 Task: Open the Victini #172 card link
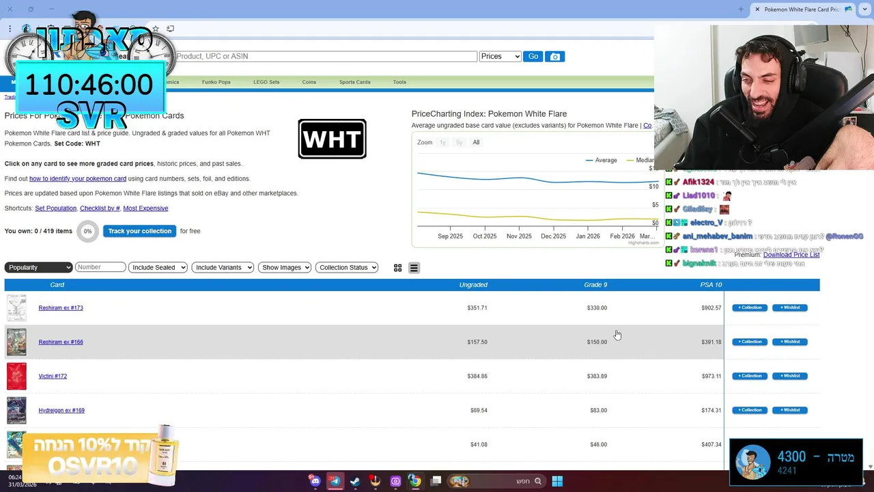coord(53,376)
